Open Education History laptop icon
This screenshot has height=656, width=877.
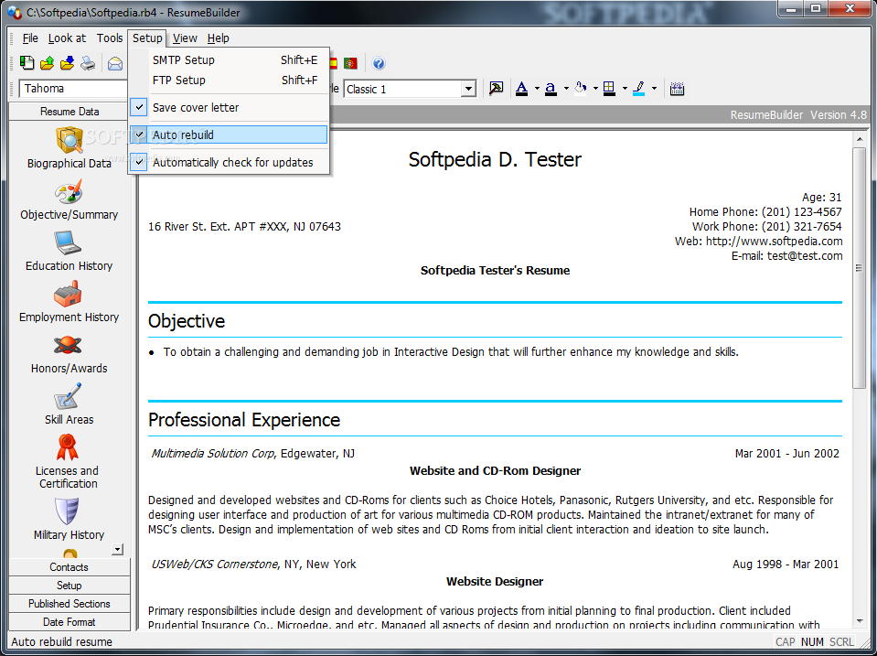69,243
